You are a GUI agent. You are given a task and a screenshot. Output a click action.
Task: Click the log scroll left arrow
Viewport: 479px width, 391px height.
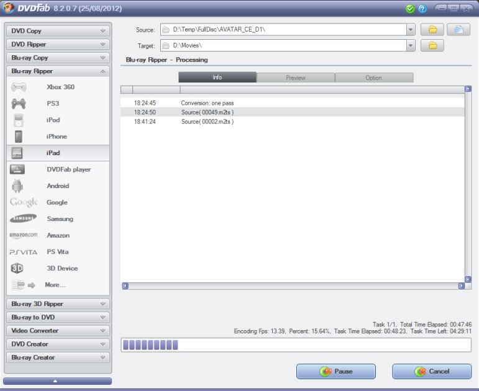(x=125, y=285)
